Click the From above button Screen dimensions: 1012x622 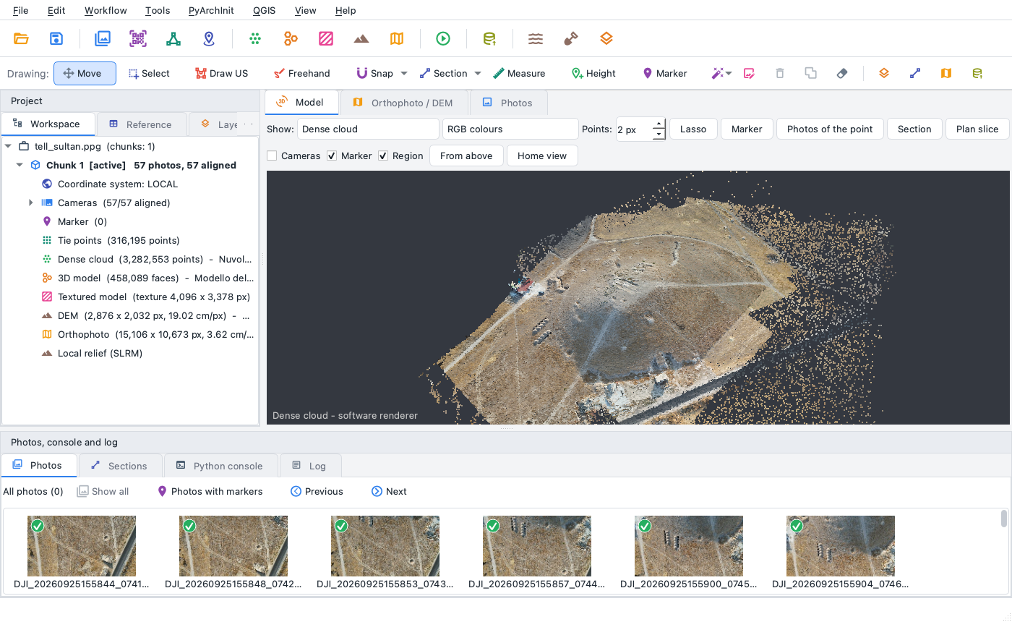466,155
